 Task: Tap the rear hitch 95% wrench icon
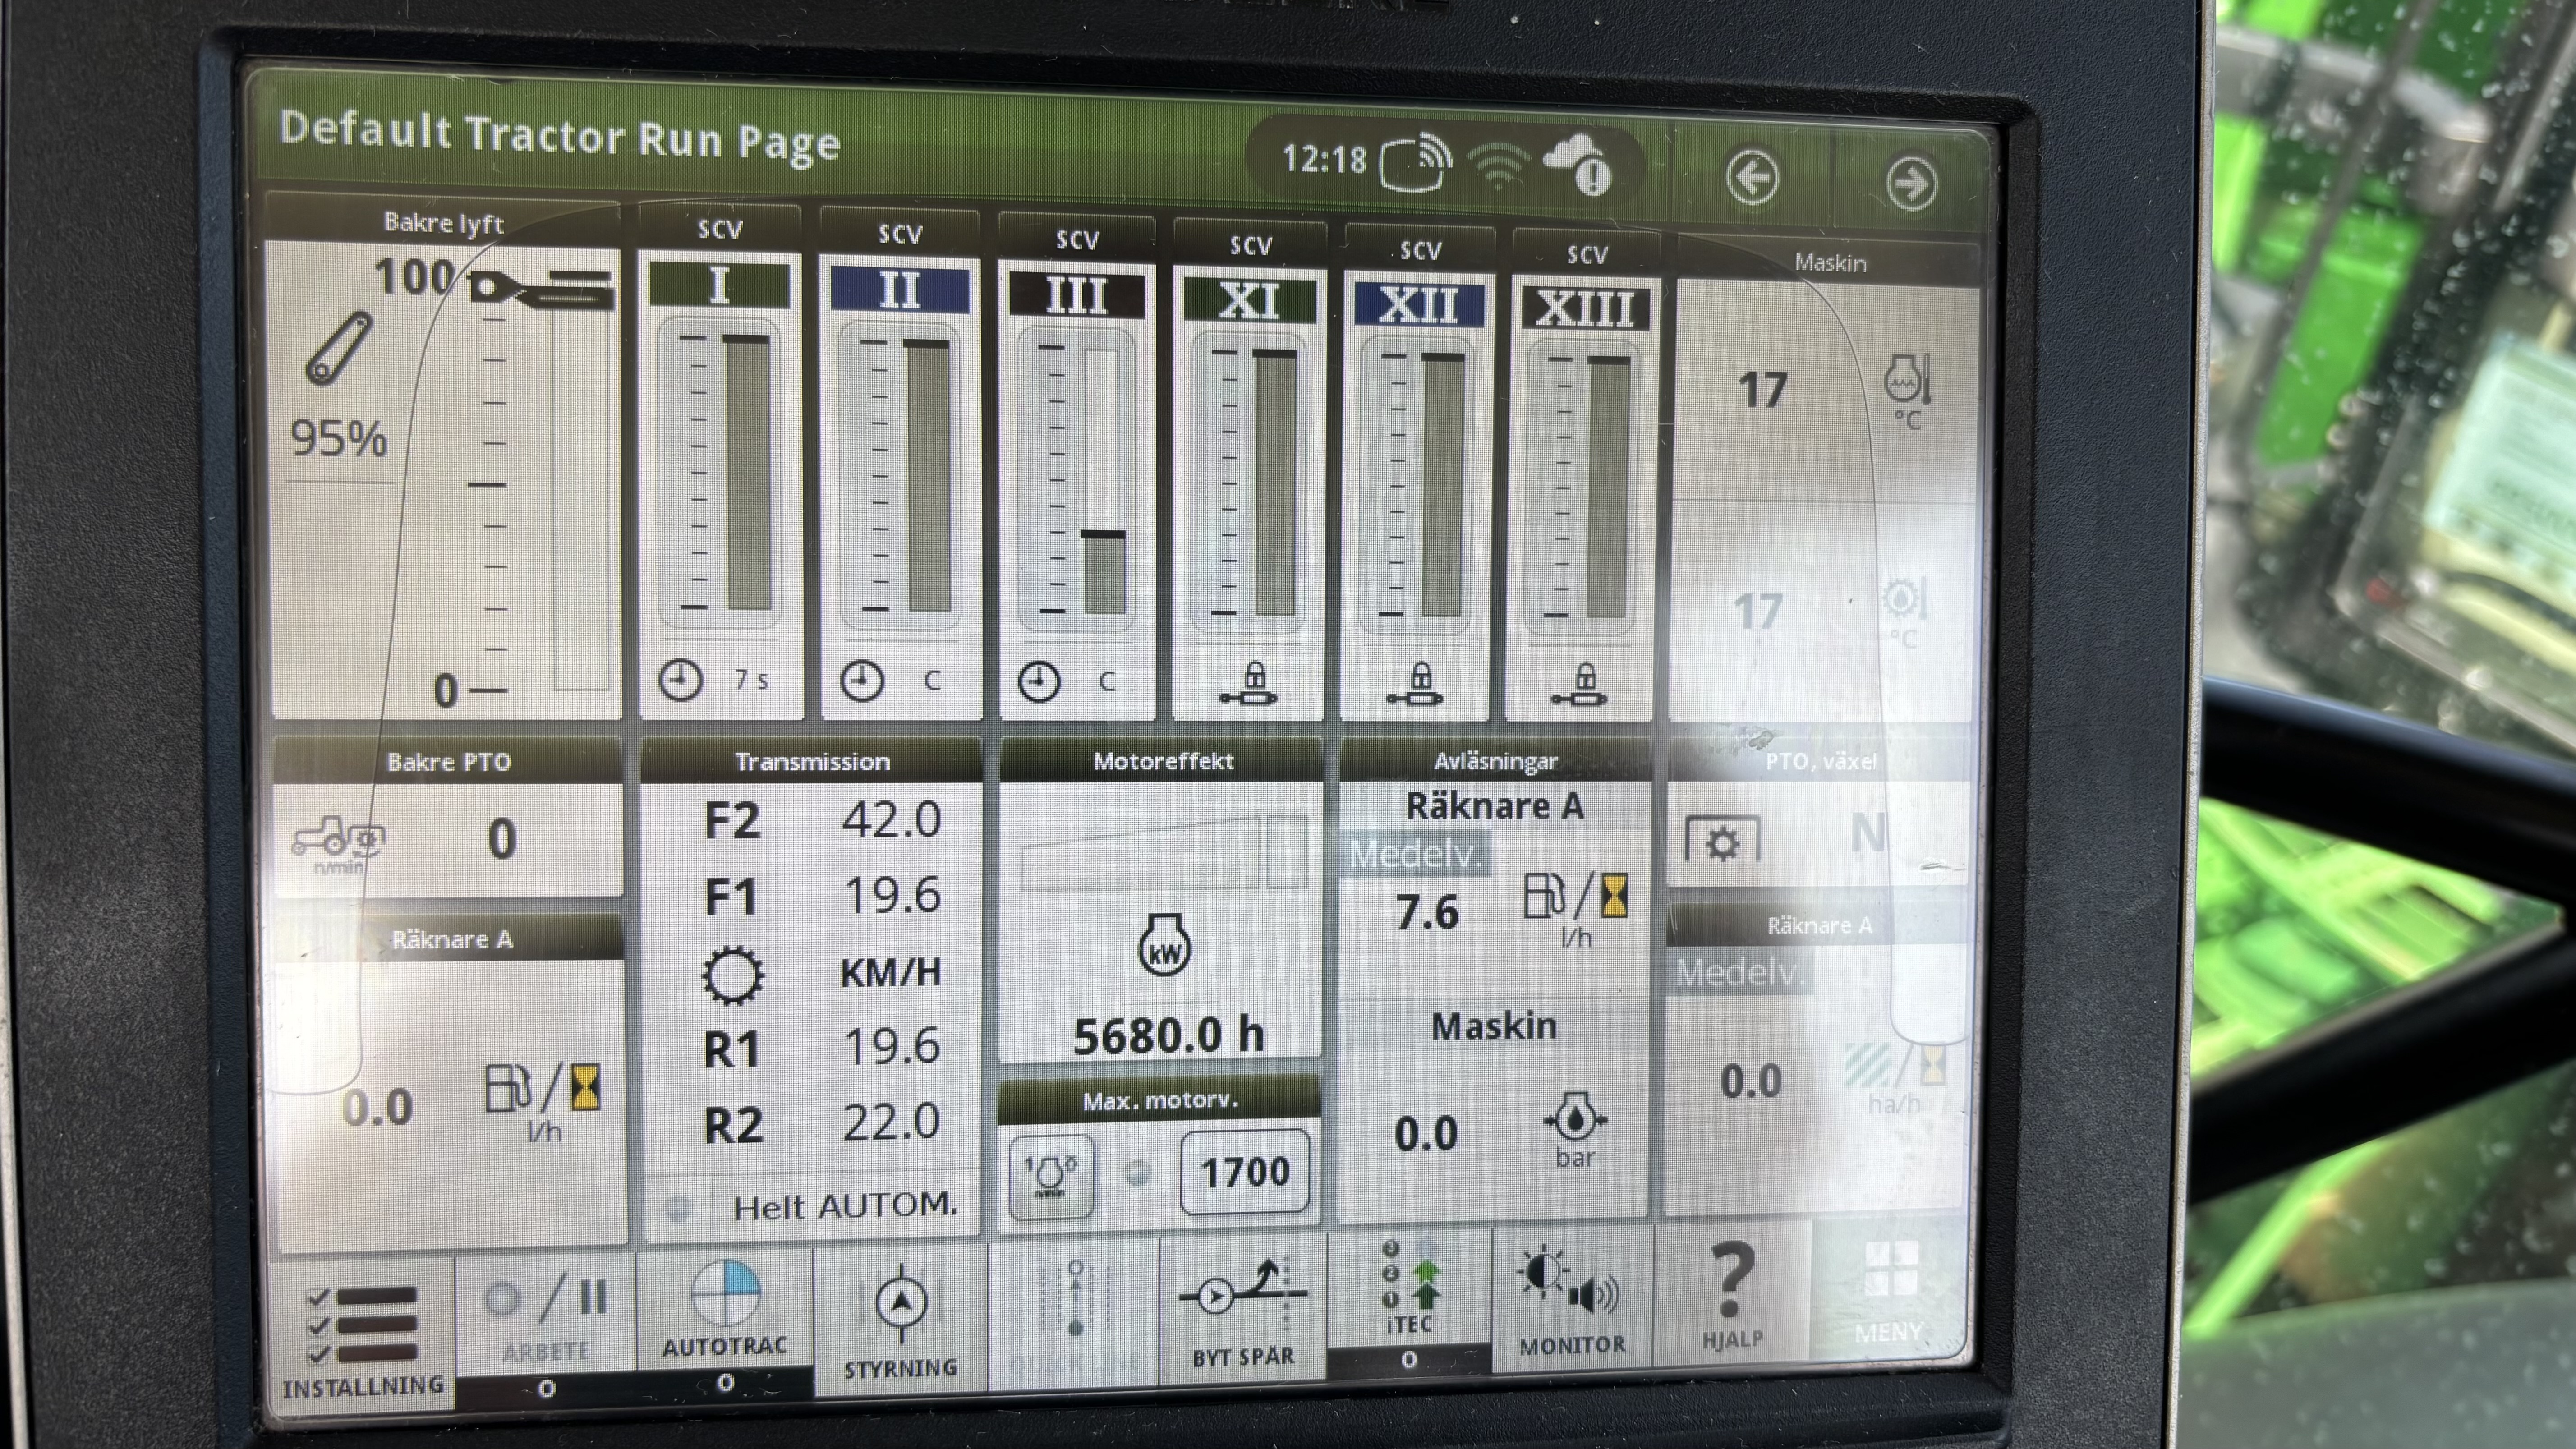click(x=340, y=348)
